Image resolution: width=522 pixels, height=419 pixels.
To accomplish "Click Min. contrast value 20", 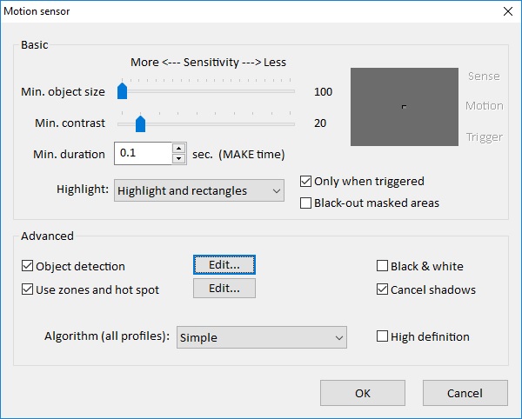I will 320,123.
